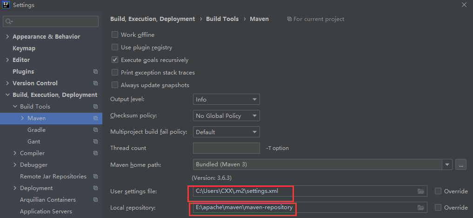Viewport: 473px width, 218px height.
Task: Click the '(Version: 3.6.3)' text
Action: point(212,178)
